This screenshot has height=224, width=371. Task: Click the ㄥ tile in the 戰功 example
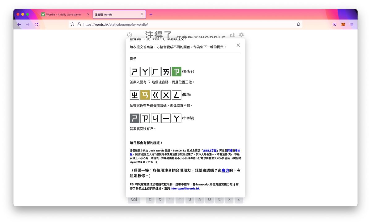tap(177, 95)
